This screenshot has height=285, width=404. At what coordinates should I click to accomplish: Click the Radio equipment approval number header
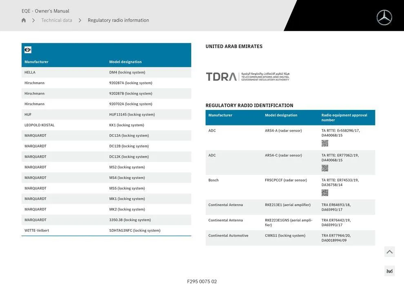click(344, 117)
